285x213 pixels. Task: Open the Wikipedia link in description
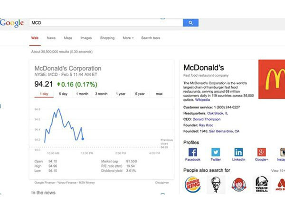[x=202, y=100]
